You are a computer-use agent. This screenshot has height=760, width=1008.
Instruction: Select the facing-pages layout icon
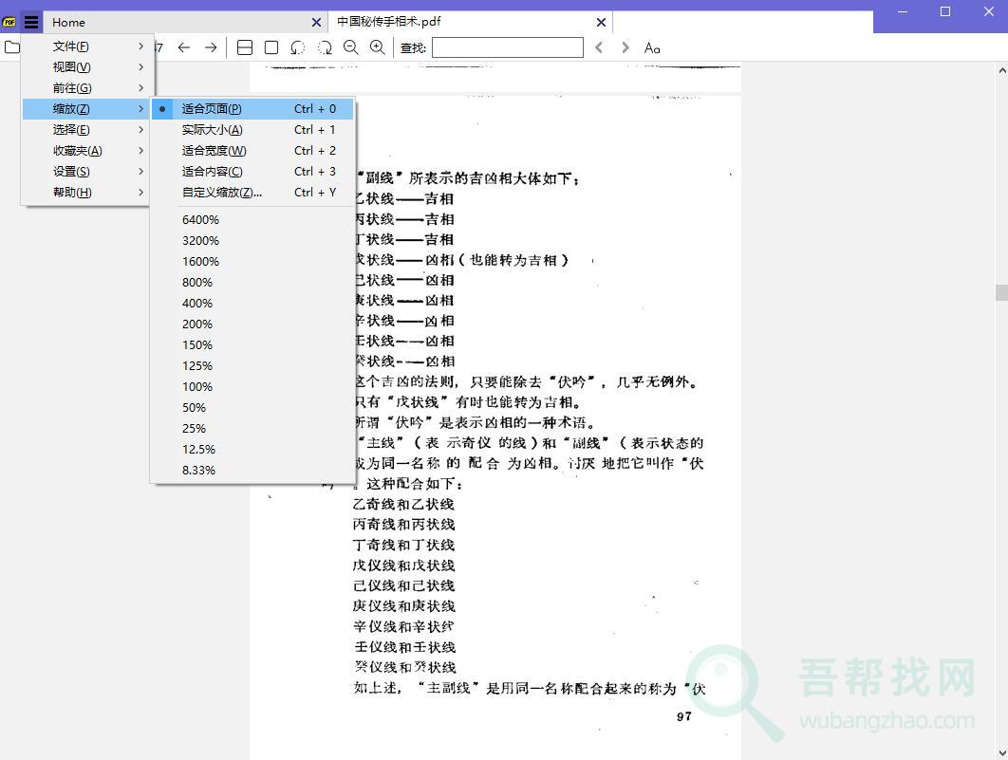pyautogui.click(x=245, y=46)
